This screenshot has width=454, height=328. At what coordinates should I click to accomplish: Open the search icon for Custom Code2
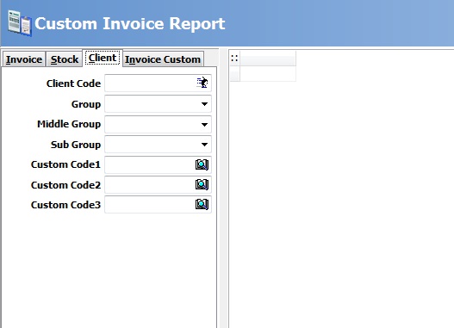point(202,184)
